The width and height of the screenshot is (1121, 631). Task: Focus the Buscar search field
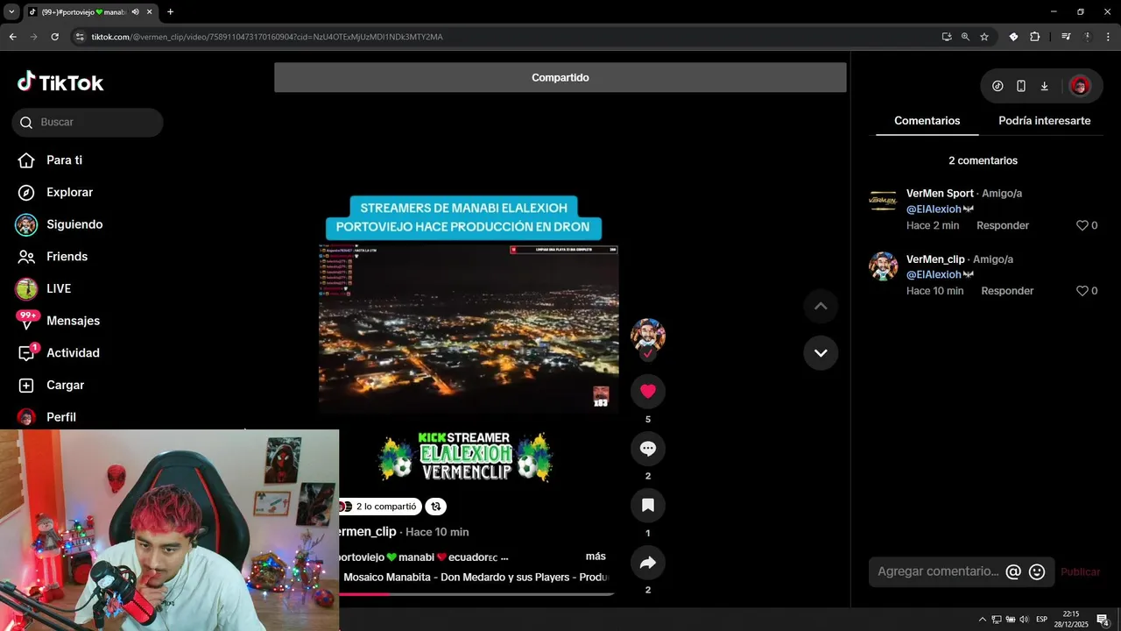click(x=88, y=123)
